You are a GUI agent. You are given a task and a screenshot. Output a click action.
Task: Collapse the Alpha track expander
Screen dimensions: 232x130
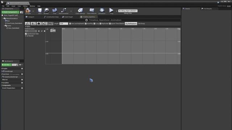(x=25, y=27)
